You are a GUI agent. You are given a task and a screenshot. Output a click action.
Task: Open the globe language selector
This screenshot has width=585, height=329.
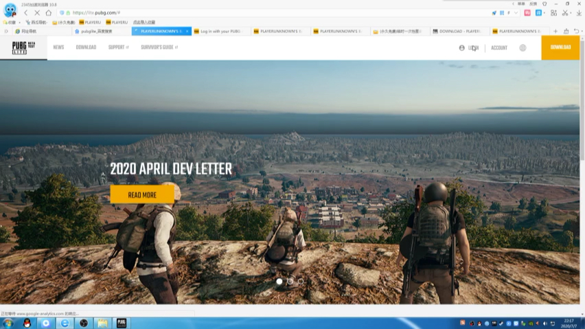coord(523,48)
